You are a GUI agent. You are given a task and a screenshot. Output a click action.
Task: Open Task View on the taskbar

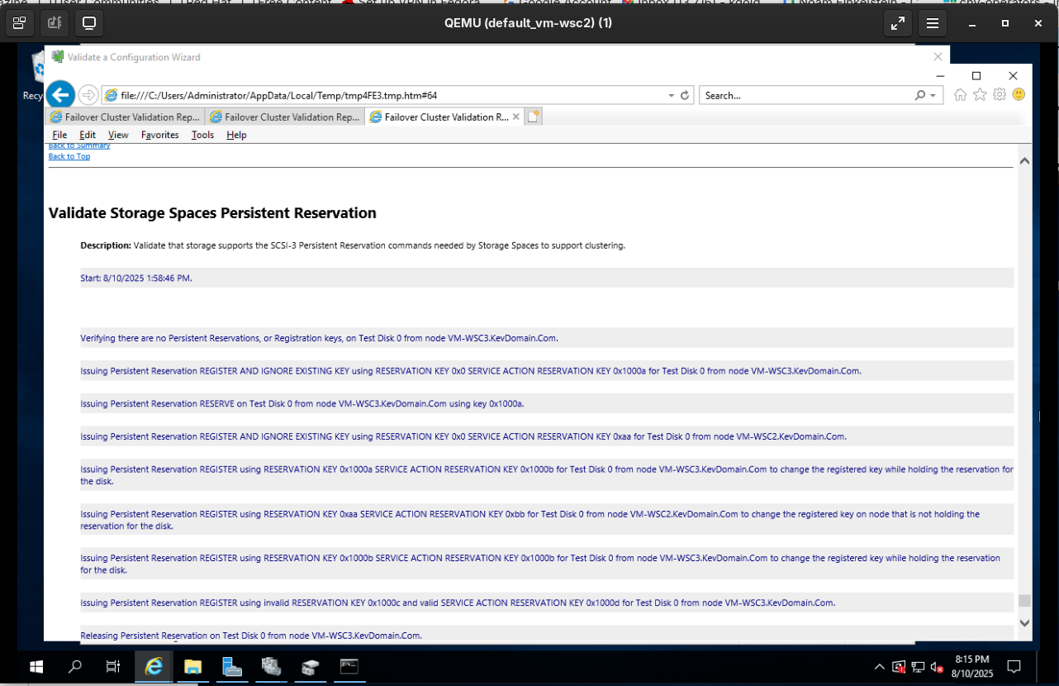point(113,666)
